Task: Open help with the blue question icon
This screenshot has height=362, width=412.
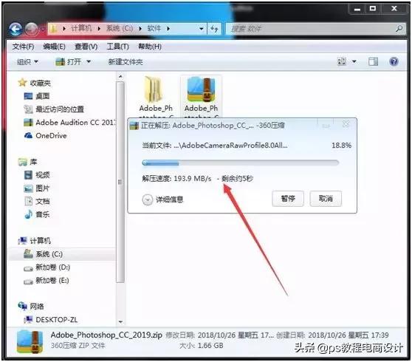Action: pyautogui.click(x=394, y=62)
